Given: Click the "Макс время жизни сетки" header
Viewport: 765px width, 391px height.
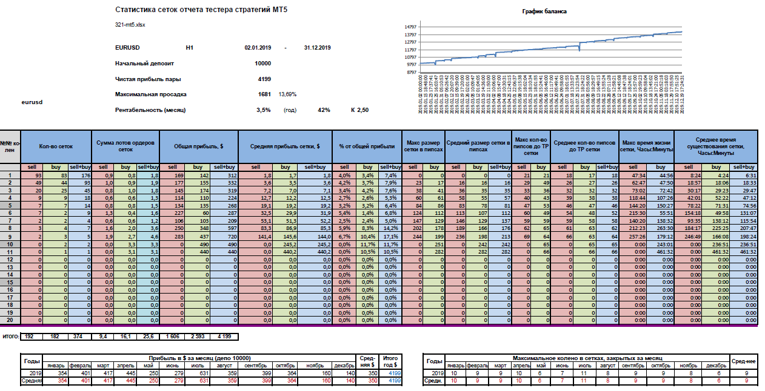Looking at the screenshot, I should (646, 146).
